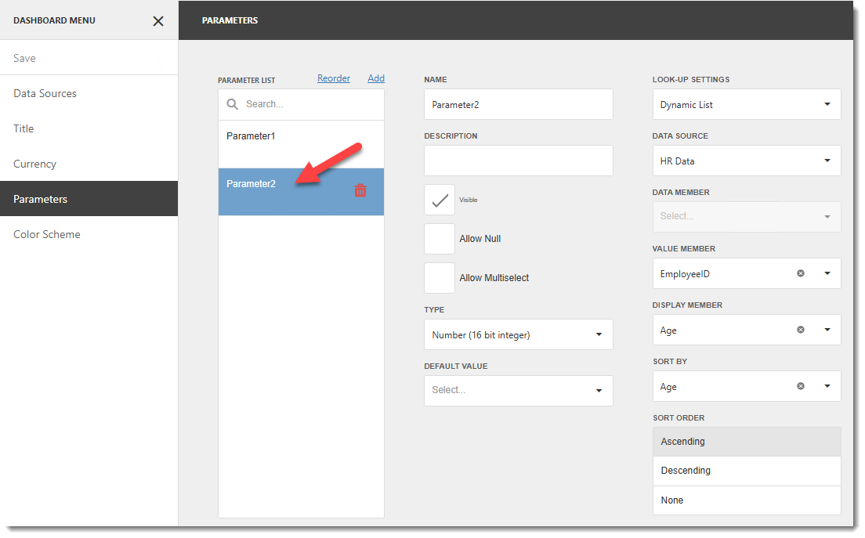Open the Default Value dropdown arrow
Viewport: 865px width, 538px height.
600,391
